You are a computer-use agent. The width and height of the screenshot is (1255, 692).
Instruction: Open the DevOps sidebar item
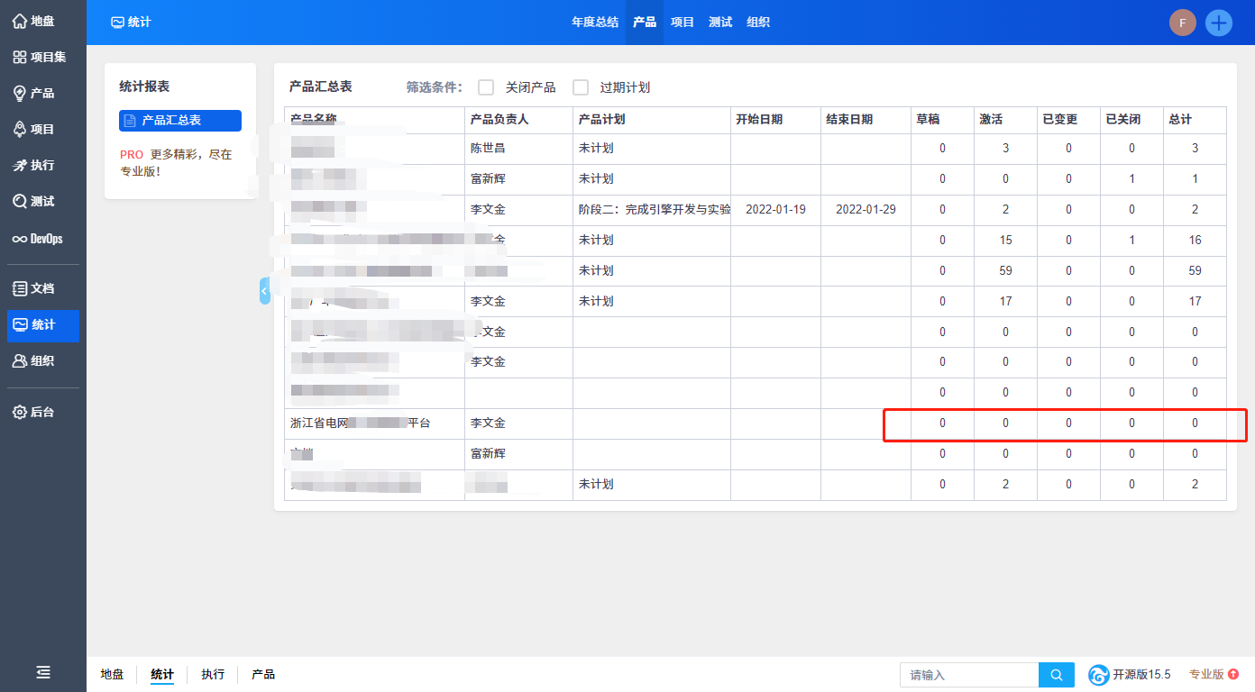coord(42,239)
